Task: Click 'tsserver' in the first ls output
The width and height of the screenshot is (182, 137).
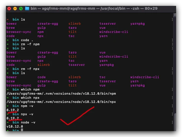Action: pyautogui.click(x=107, y=24)
